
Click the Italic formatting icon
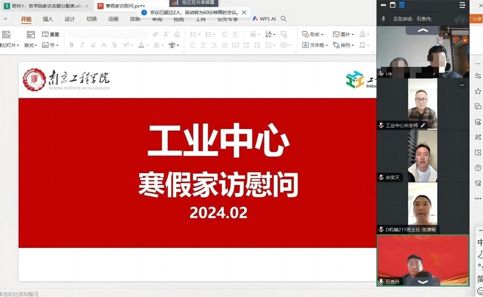(x=82, y=45)
